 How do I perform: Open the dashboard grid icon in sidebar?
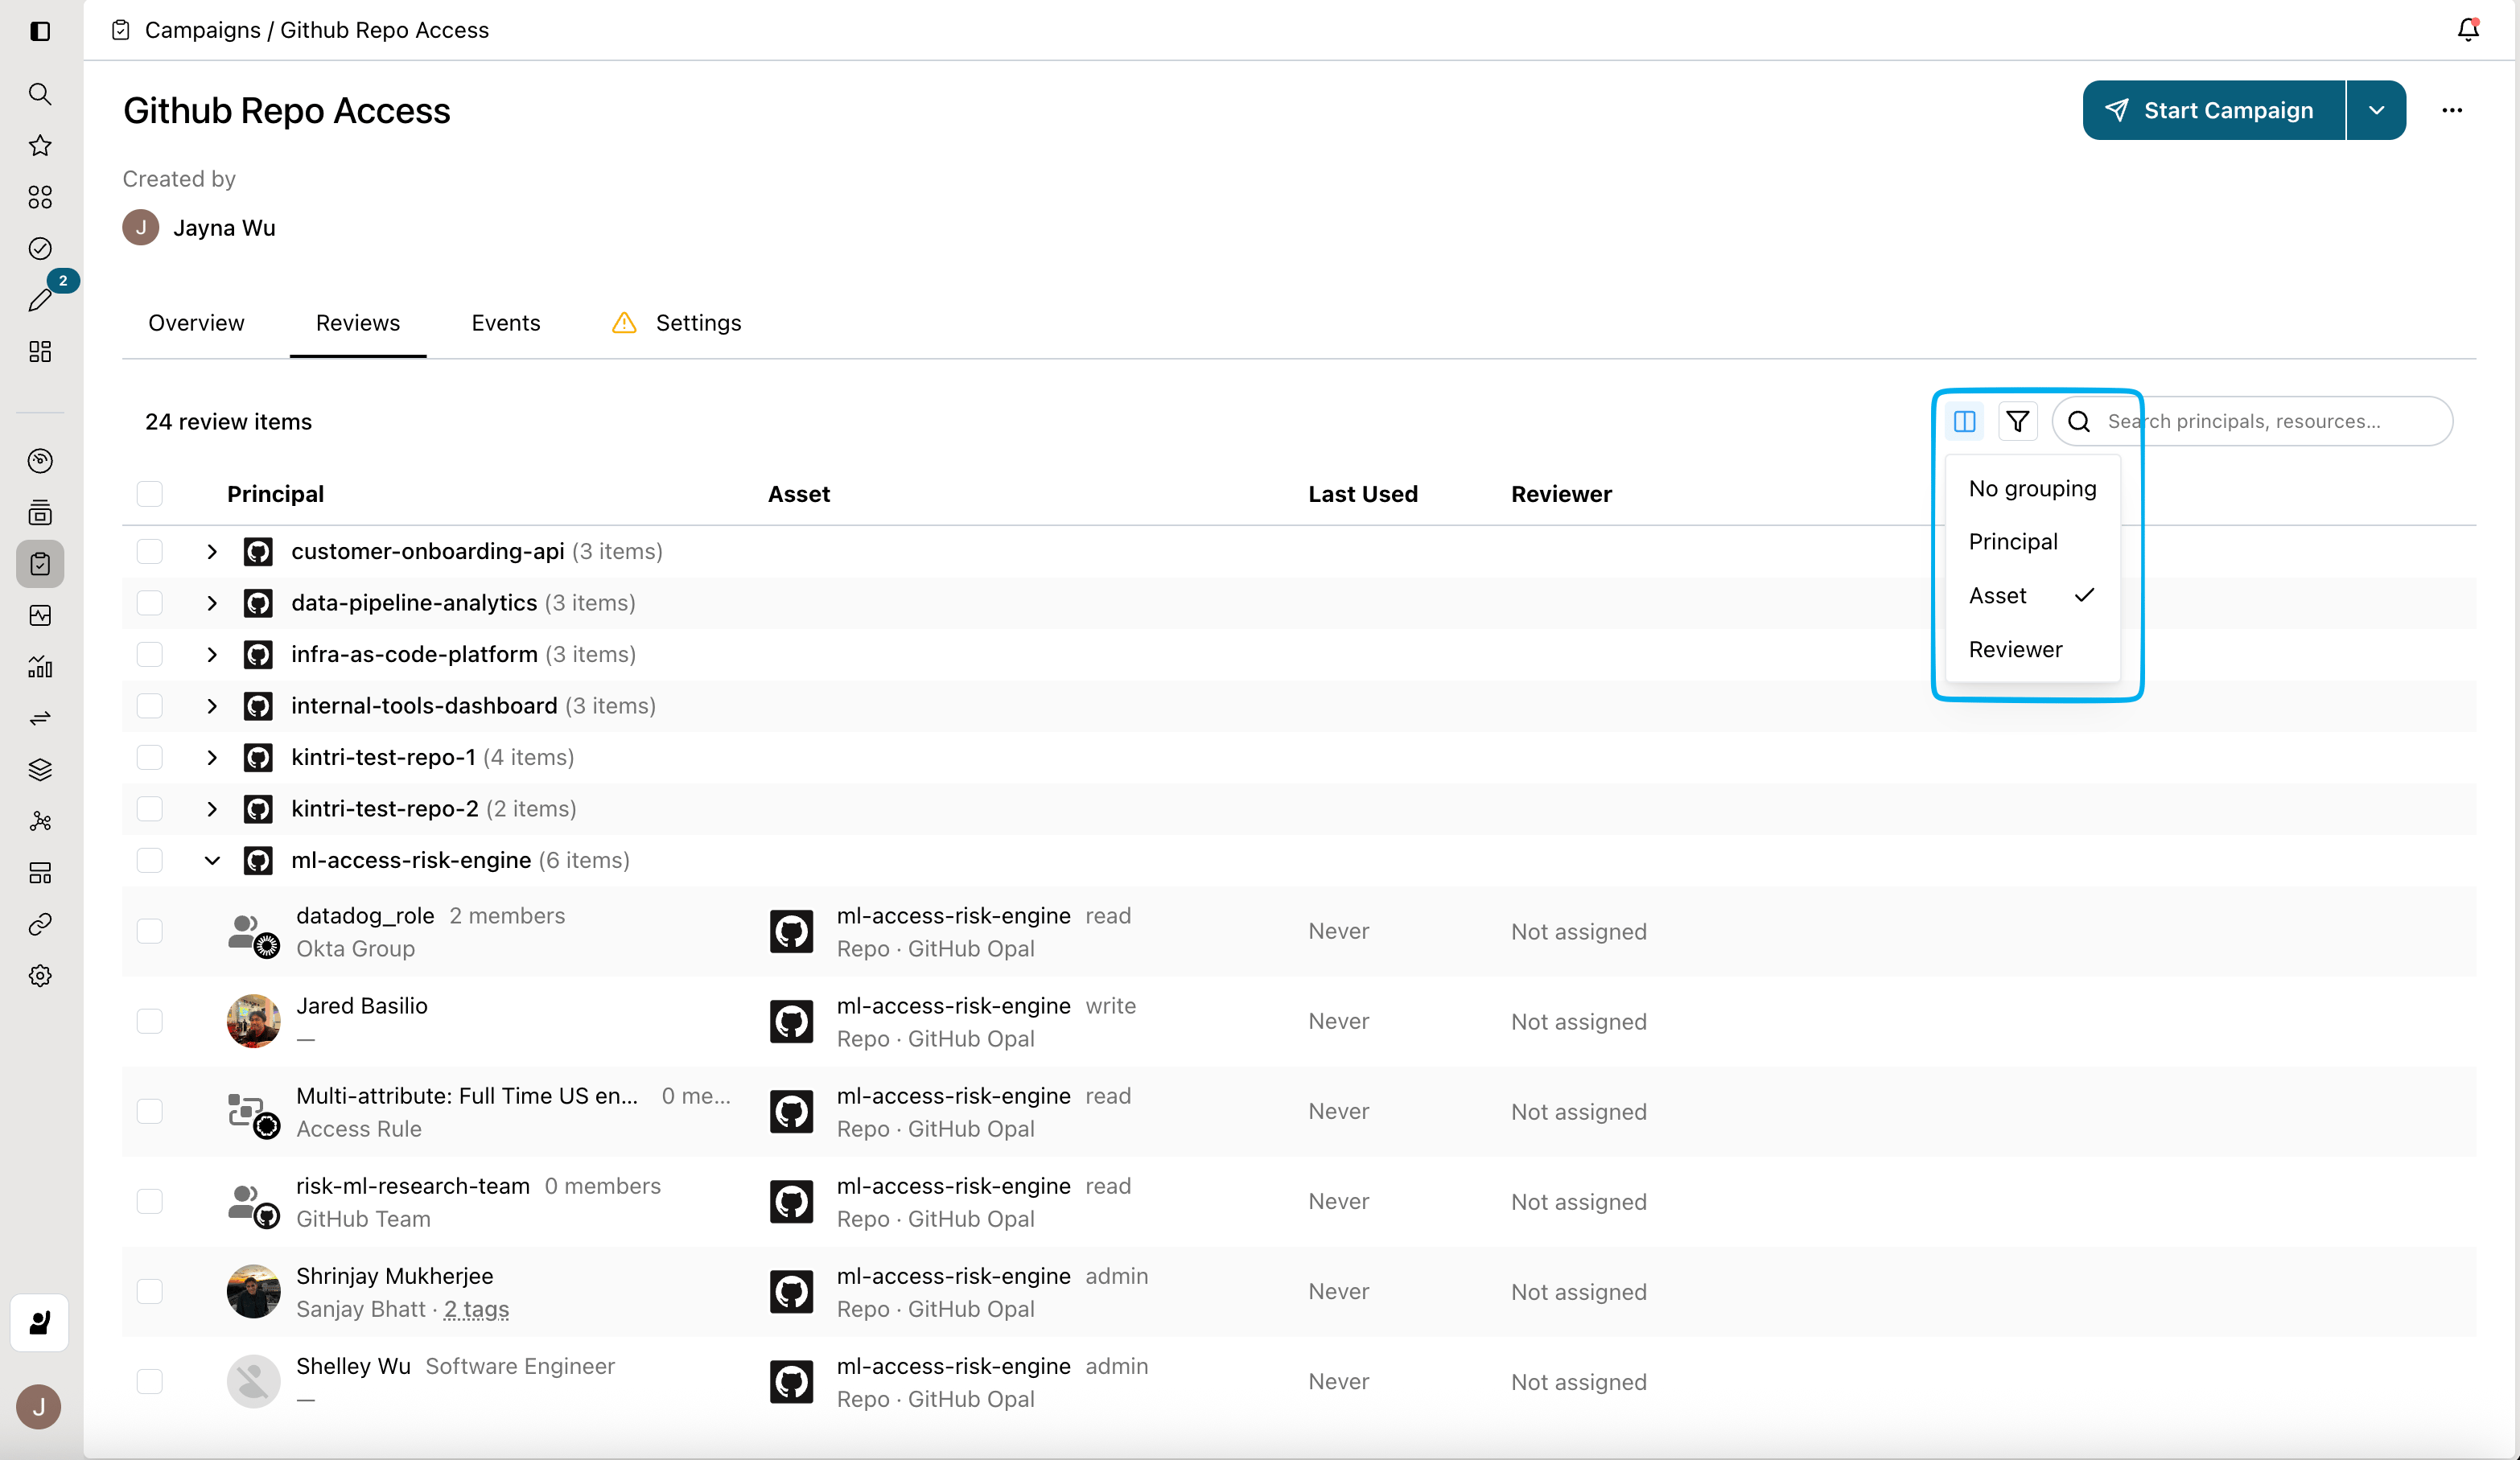(40, 351)
